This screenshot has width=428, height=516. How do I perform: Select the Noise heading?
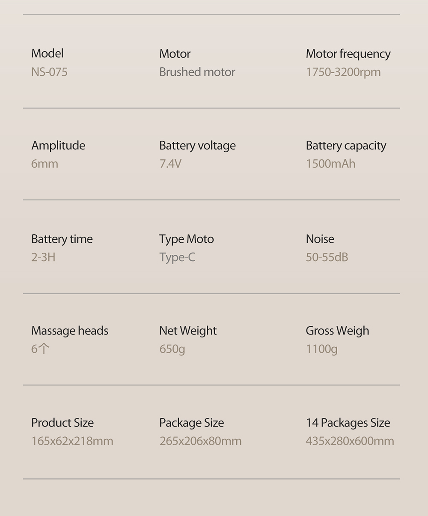click(x=320, y=239)
